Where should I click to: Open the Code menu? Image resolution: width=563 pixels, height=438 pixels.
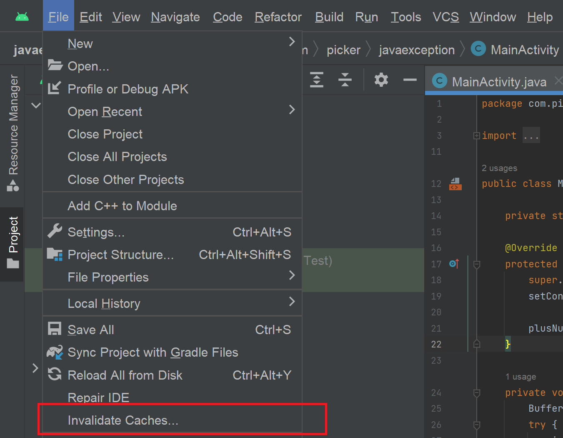[228, 17]
